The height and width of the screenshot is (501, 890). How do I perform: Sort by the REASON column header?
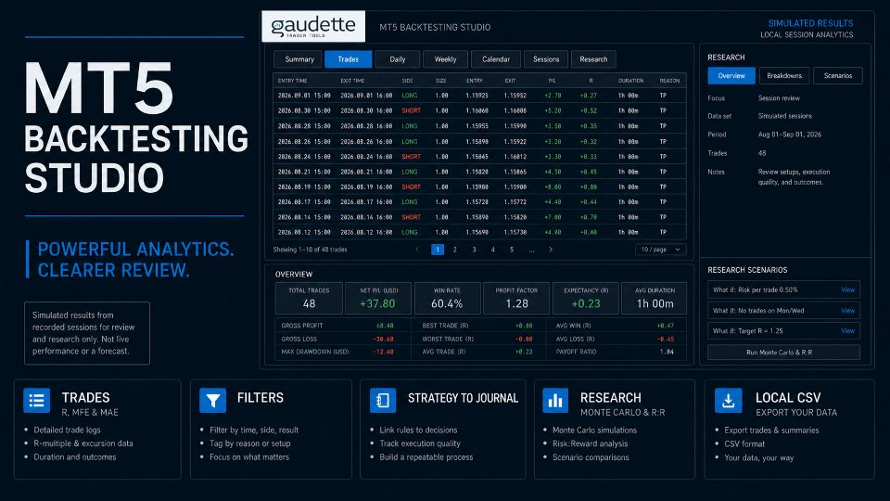(669, 81)
